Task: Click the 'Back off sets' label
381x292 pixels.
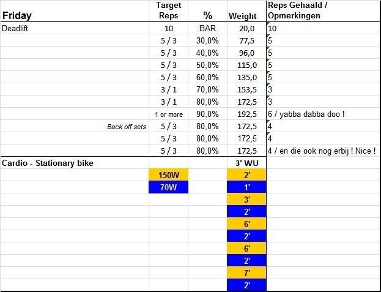Action: tap(127, 127)
